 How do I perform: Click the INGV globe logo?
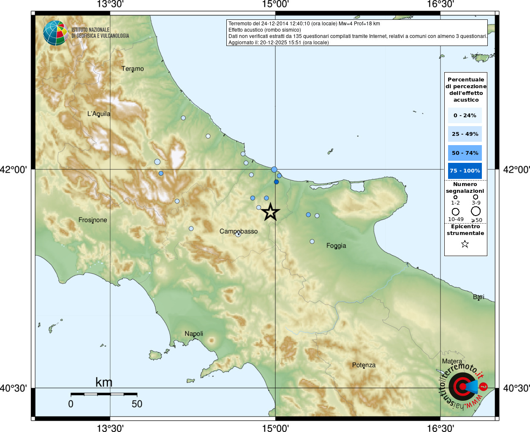coord(55,33)
